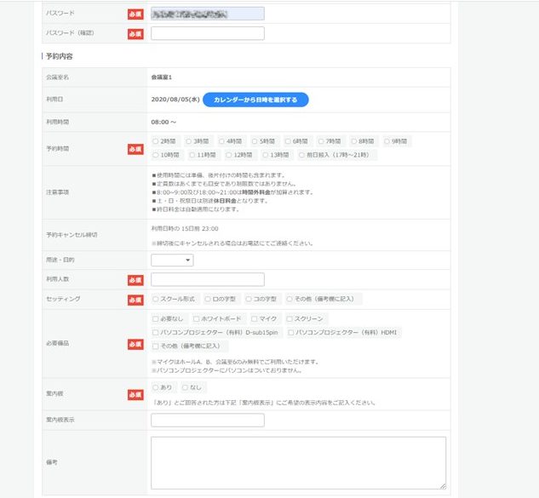The width and height of the screenshot is (539, 498).
Task: Select the 11時間 radio button
Action: 192,155
